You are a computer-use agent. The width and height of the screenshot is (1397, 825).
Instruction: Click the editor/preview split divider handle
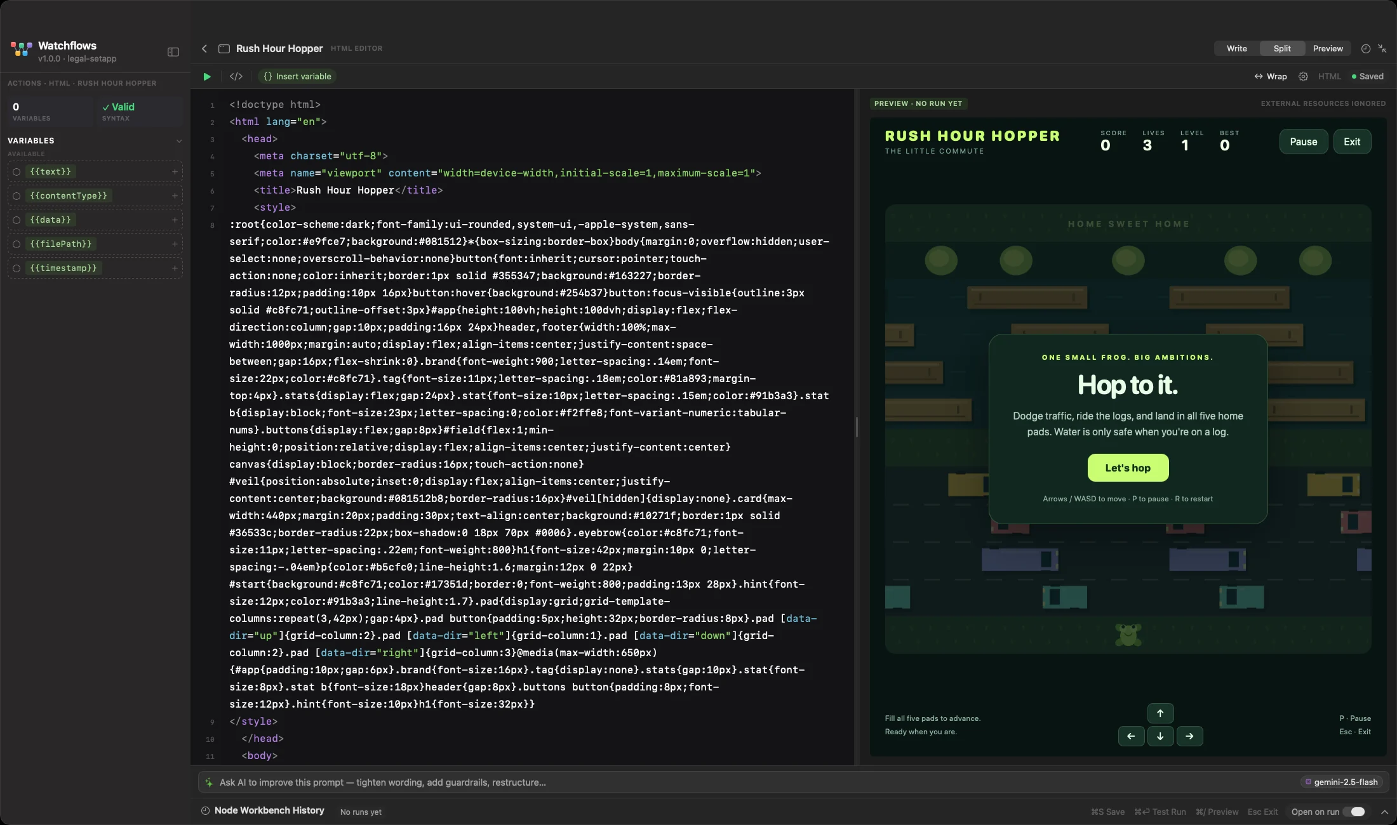click(x=857, y=427)
